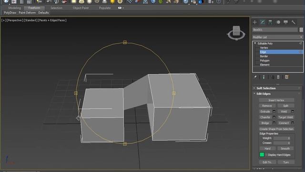Click the green hard edge color swatch
This screenshot has width=305, height=172.
pyautogui.click(x=262, y=155)
